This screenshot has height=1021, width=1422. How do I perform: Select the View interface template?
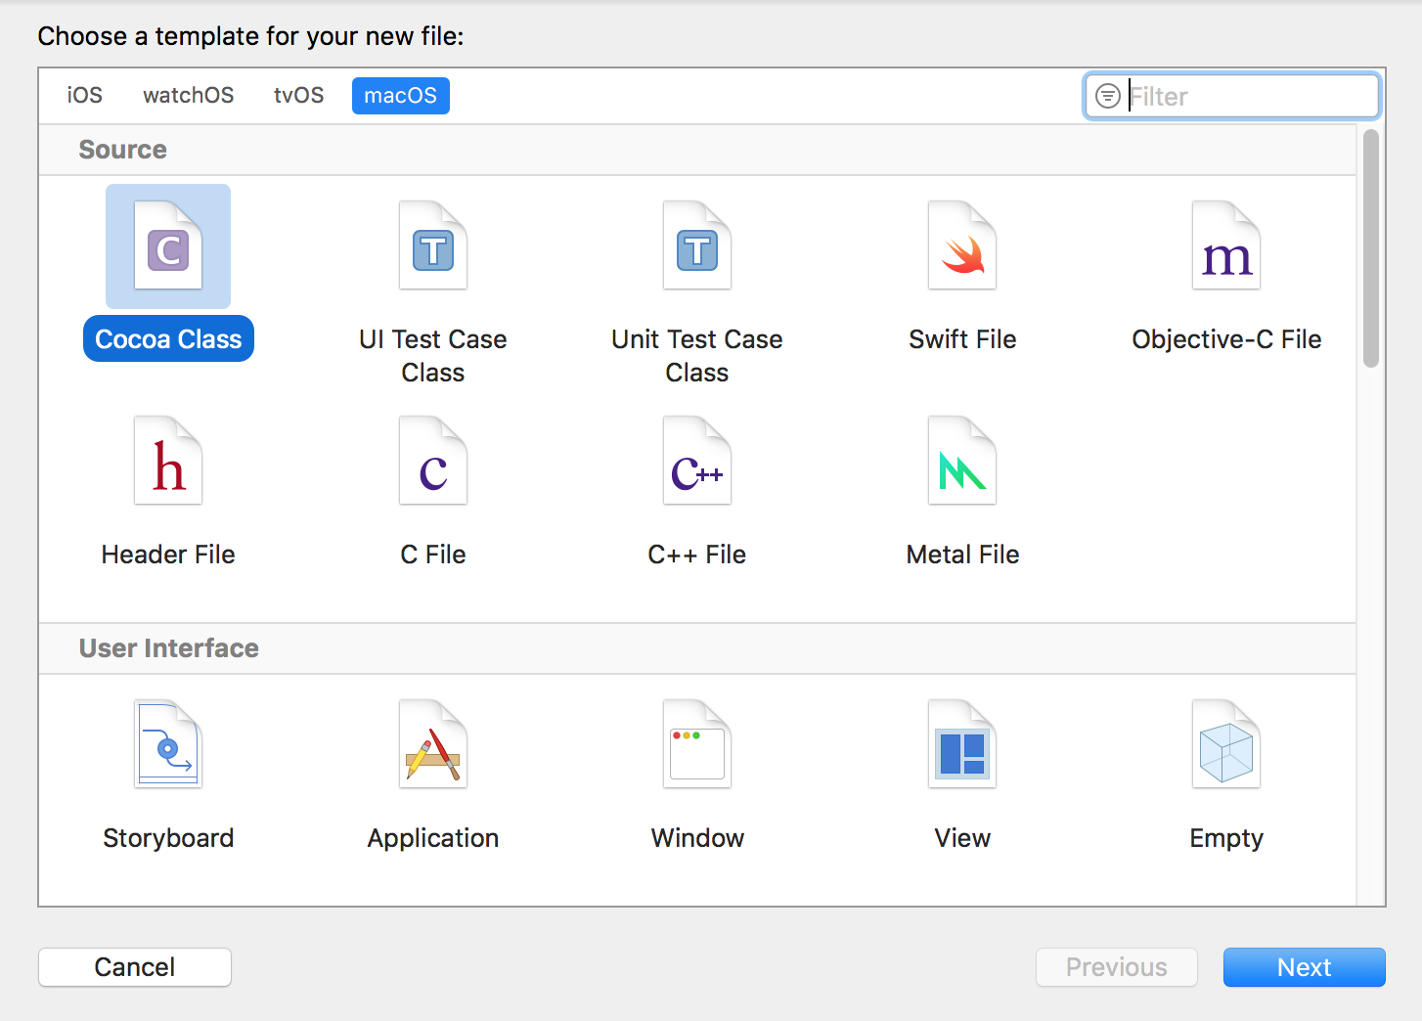(962, 745)
